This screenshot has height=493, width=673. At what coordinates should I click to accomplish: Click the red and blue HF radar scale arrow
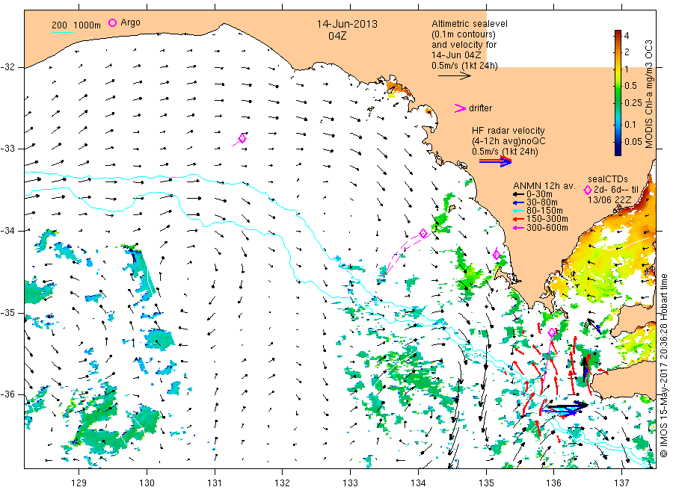[x=495, y=161]
